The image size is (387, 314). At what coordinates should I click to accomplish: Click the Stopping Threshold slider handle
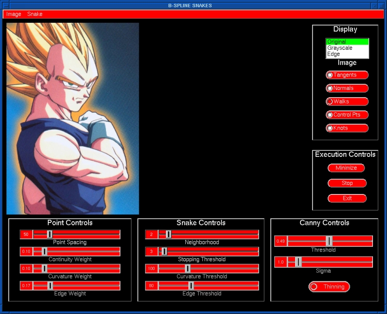(x=164, y=251)
